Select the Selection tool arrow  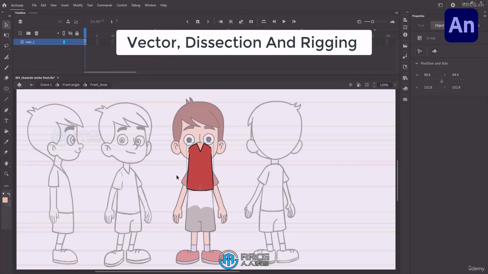point(6,25)
